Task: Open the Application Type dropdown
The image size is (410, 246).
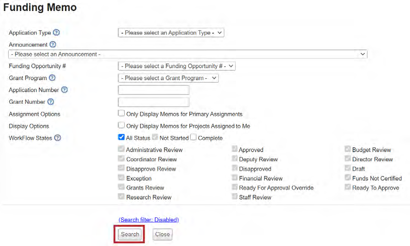Action: point(171,33)
